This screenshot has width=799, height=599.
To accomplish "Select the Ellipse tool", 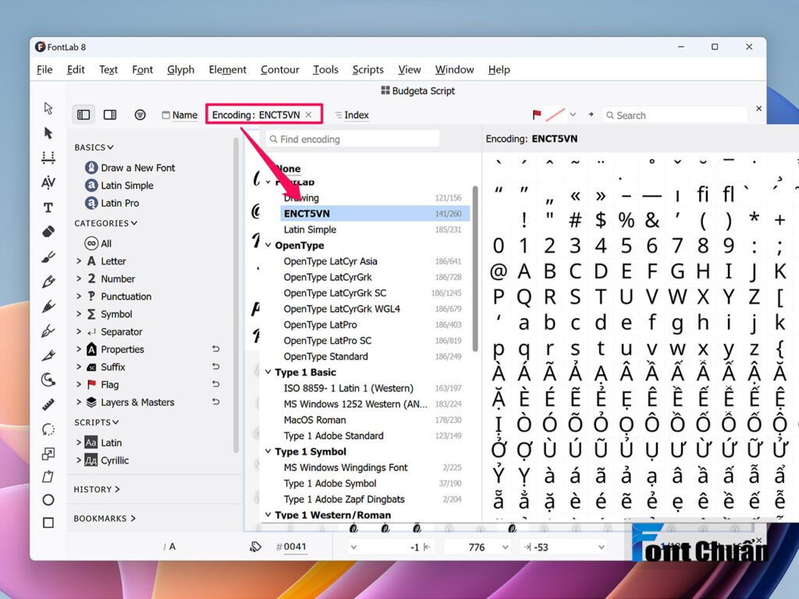I will coord(48,500).
